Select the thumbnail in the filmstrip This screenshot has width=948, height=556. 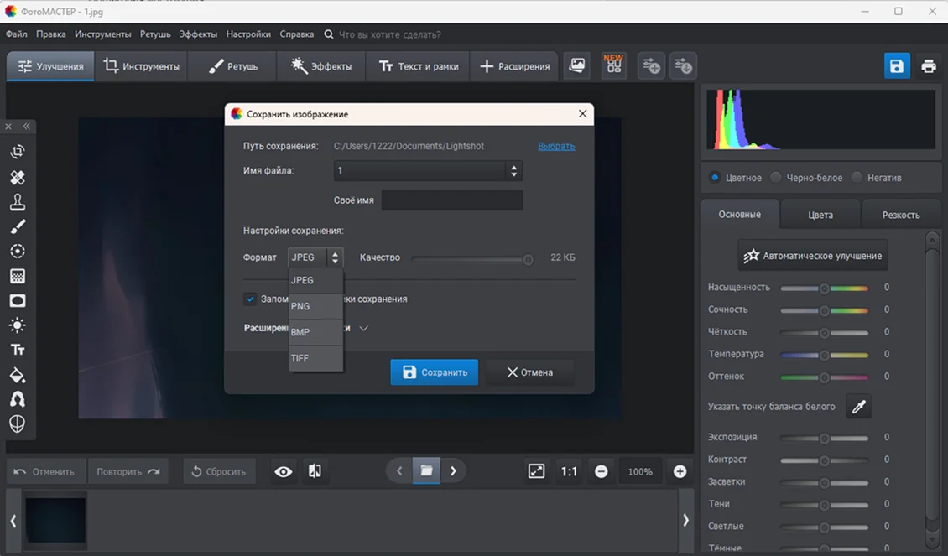click(x=55, y=520)
